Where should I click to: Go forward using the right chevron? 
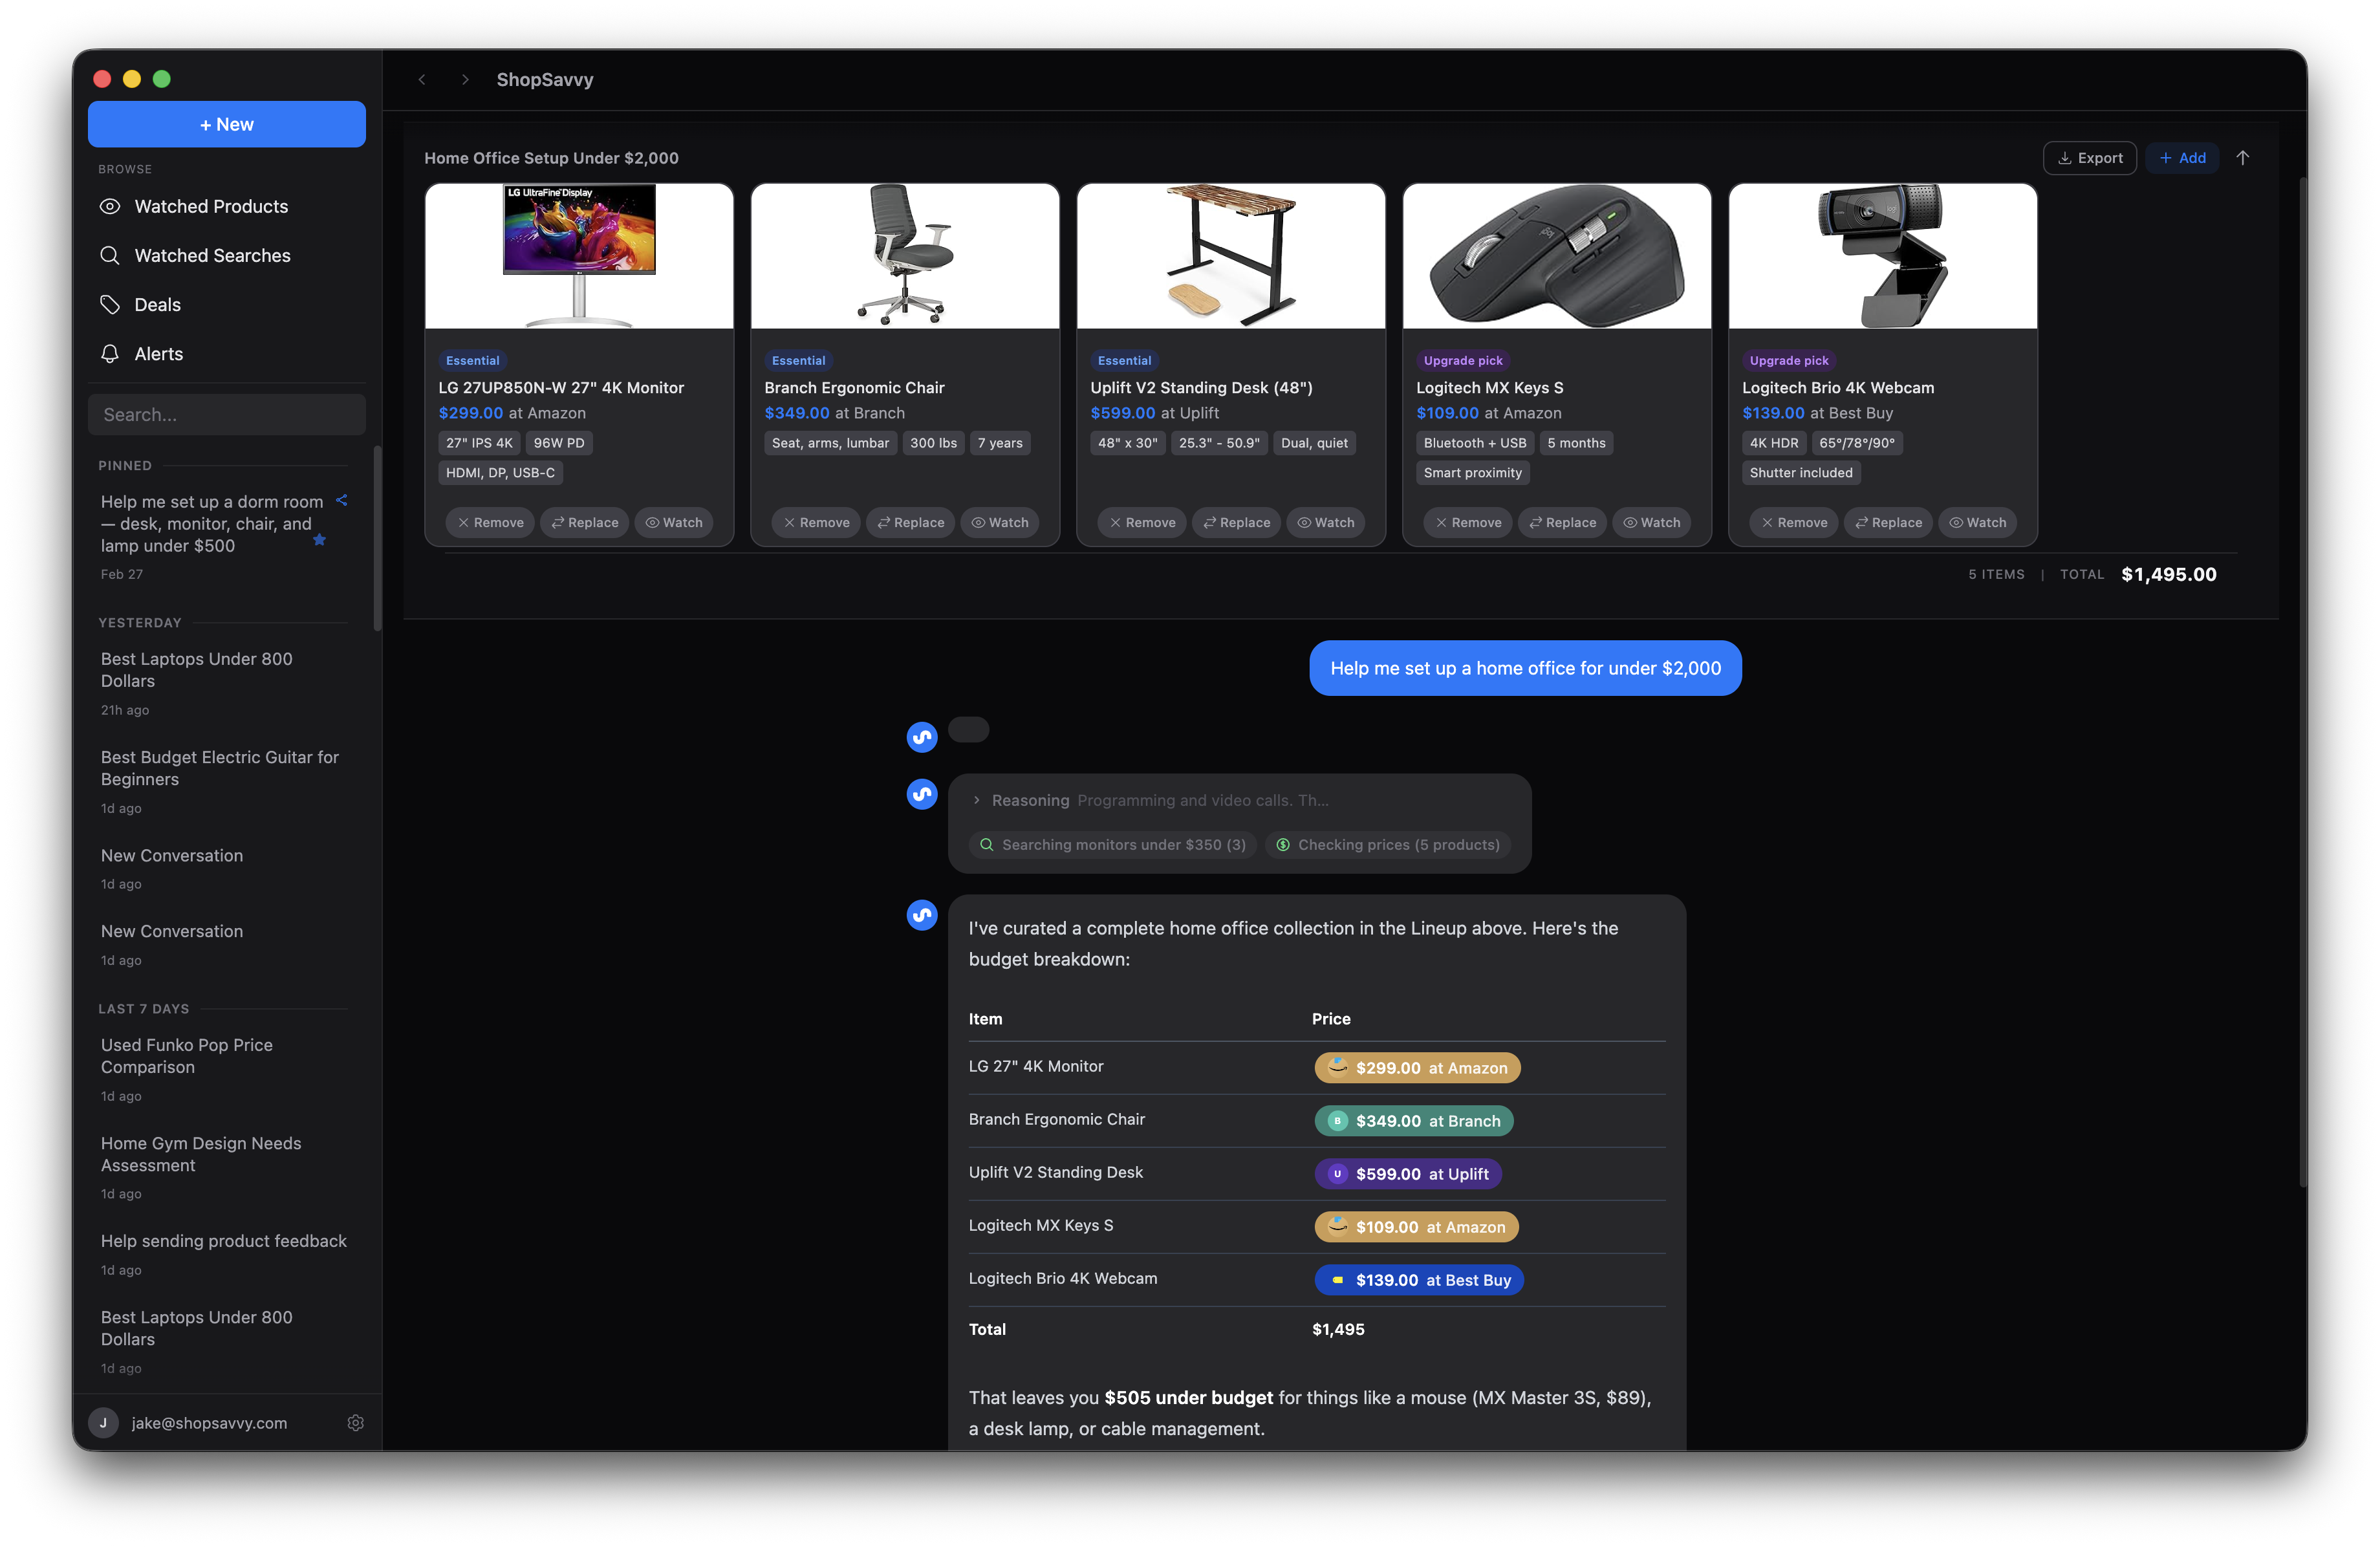[x=465, y=80]
